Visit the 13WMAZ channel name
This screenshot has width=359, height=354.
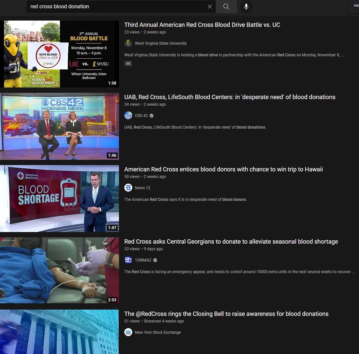[143, 260]
